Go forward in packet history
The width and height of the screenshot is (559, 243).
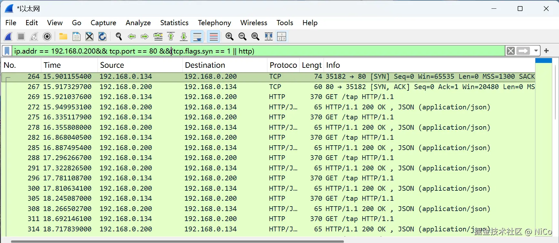pos(145,36)
